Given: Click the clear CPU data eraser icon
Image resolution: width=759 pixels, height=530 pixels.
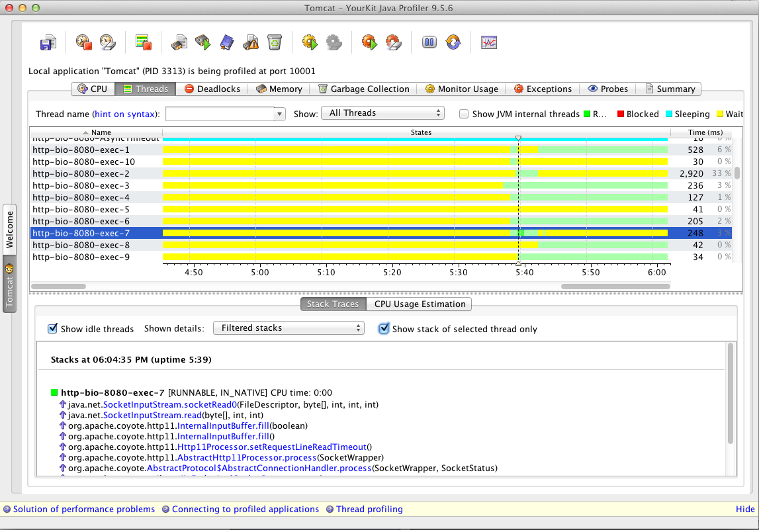Looking at the screenshot, I should click(x=107, y=43).
